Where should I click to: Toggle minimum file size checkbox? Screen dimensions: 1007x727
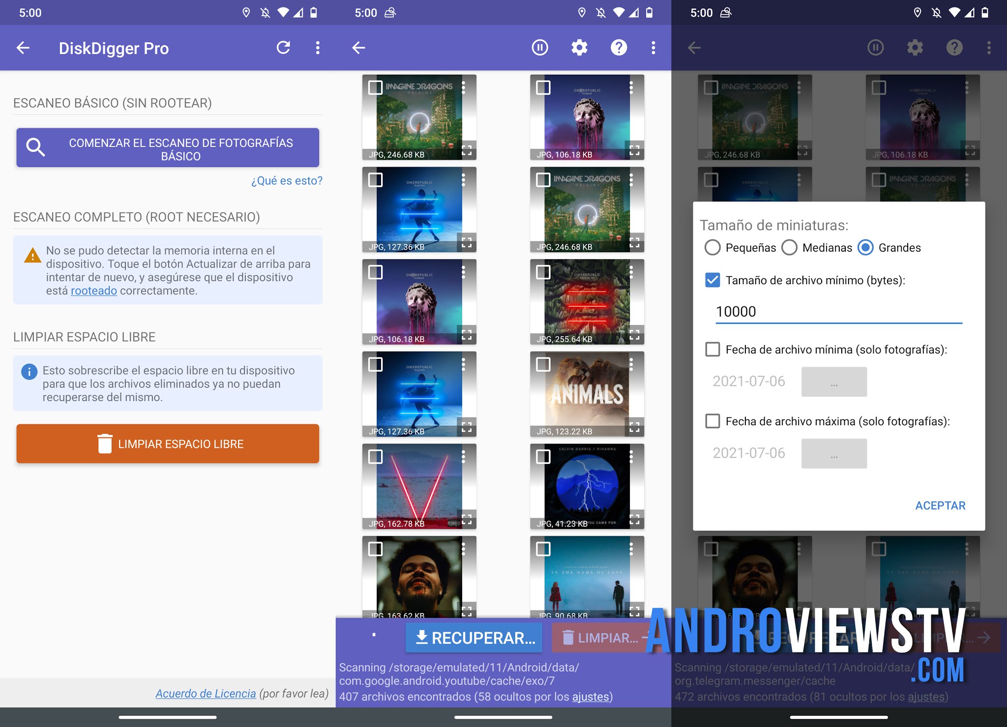712,280
